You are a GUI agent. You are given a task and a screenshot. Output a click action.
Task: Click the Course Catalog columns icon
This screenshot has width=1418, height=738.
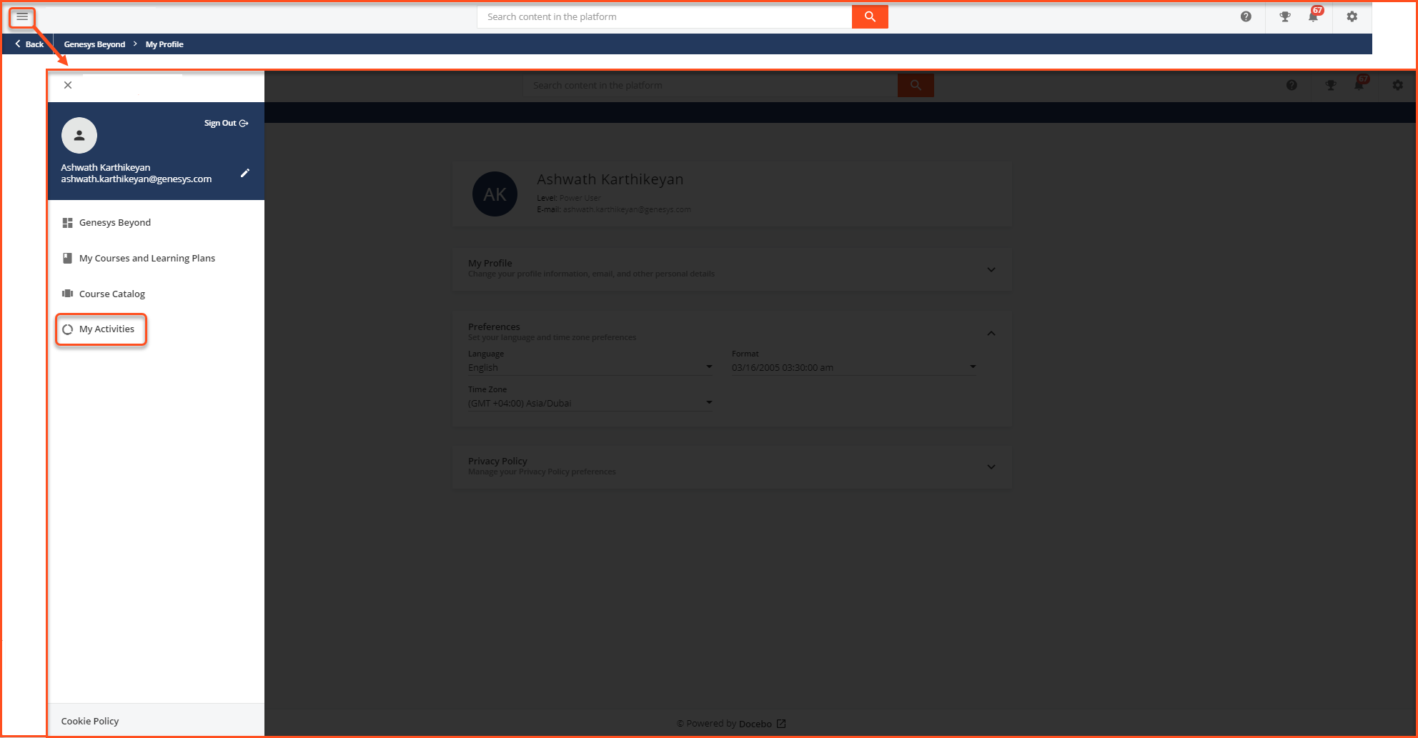(x=67, y=293)
